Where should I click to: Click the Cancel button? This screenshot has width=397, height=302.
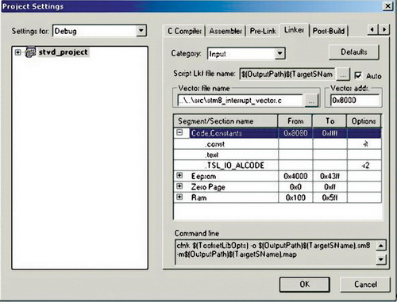point(365,285)
